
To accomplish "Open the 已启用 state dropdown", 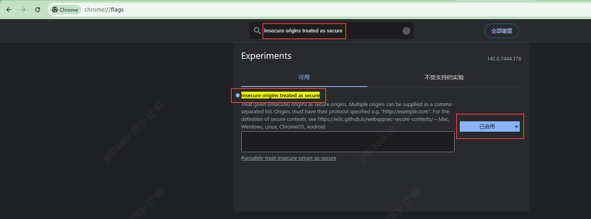I will (x=487, y=127).
